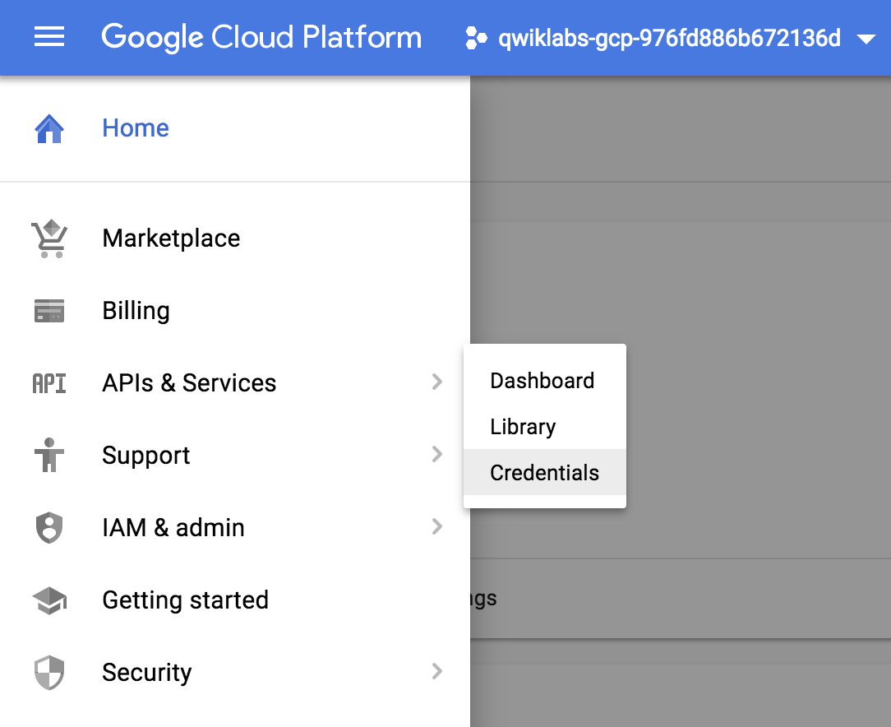The width and height of the screenshot is (891, 727).
Task: Open Dashboard from the submenu
Action: coord(542,381)
